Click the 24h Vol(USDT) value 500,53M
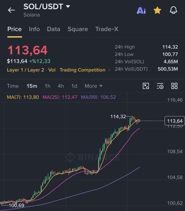The height and width of the screenshot is (211, 185). coord(168,69)
